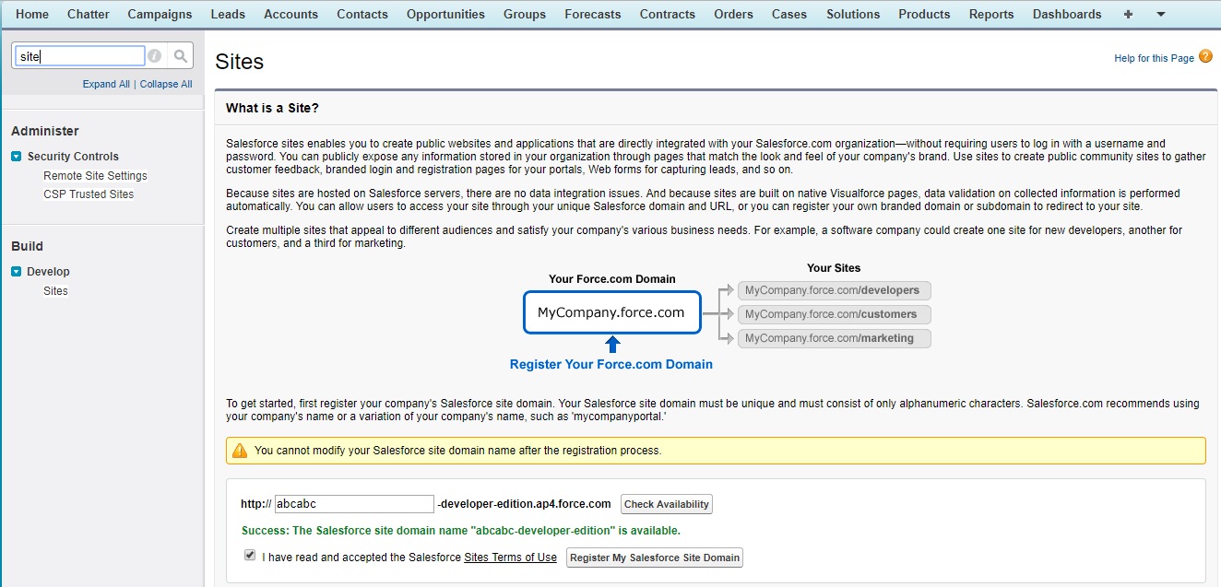Viewport: 1221px width, 587px height.
Task: Click the Check Availability button
Action: point(666,504)
